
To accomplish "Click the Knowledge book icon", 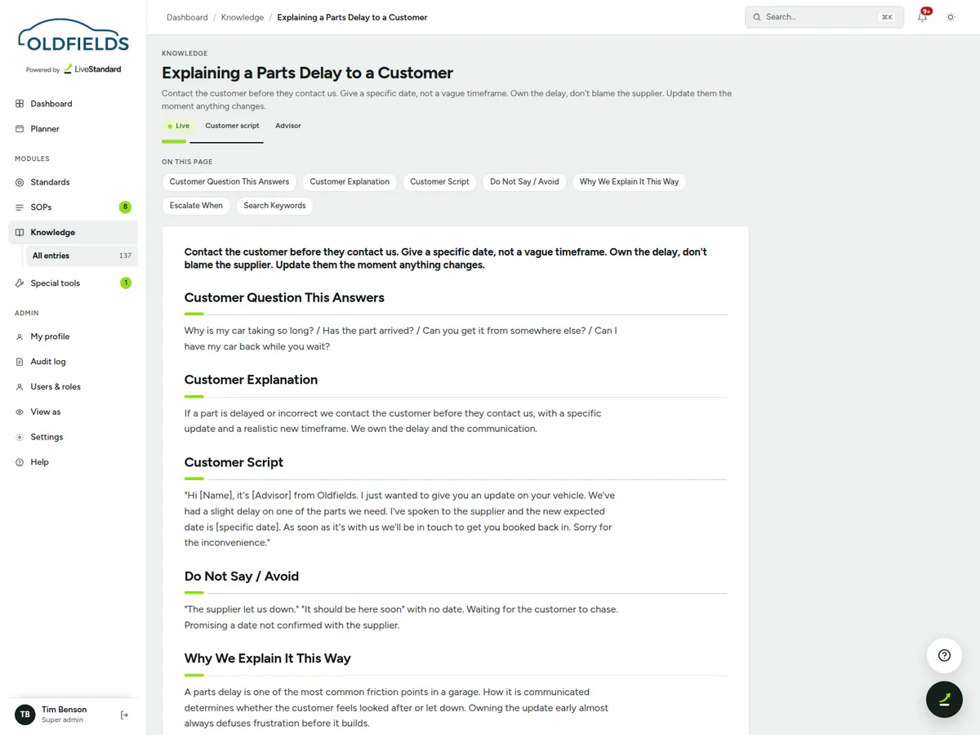I will tap(20, 233).
